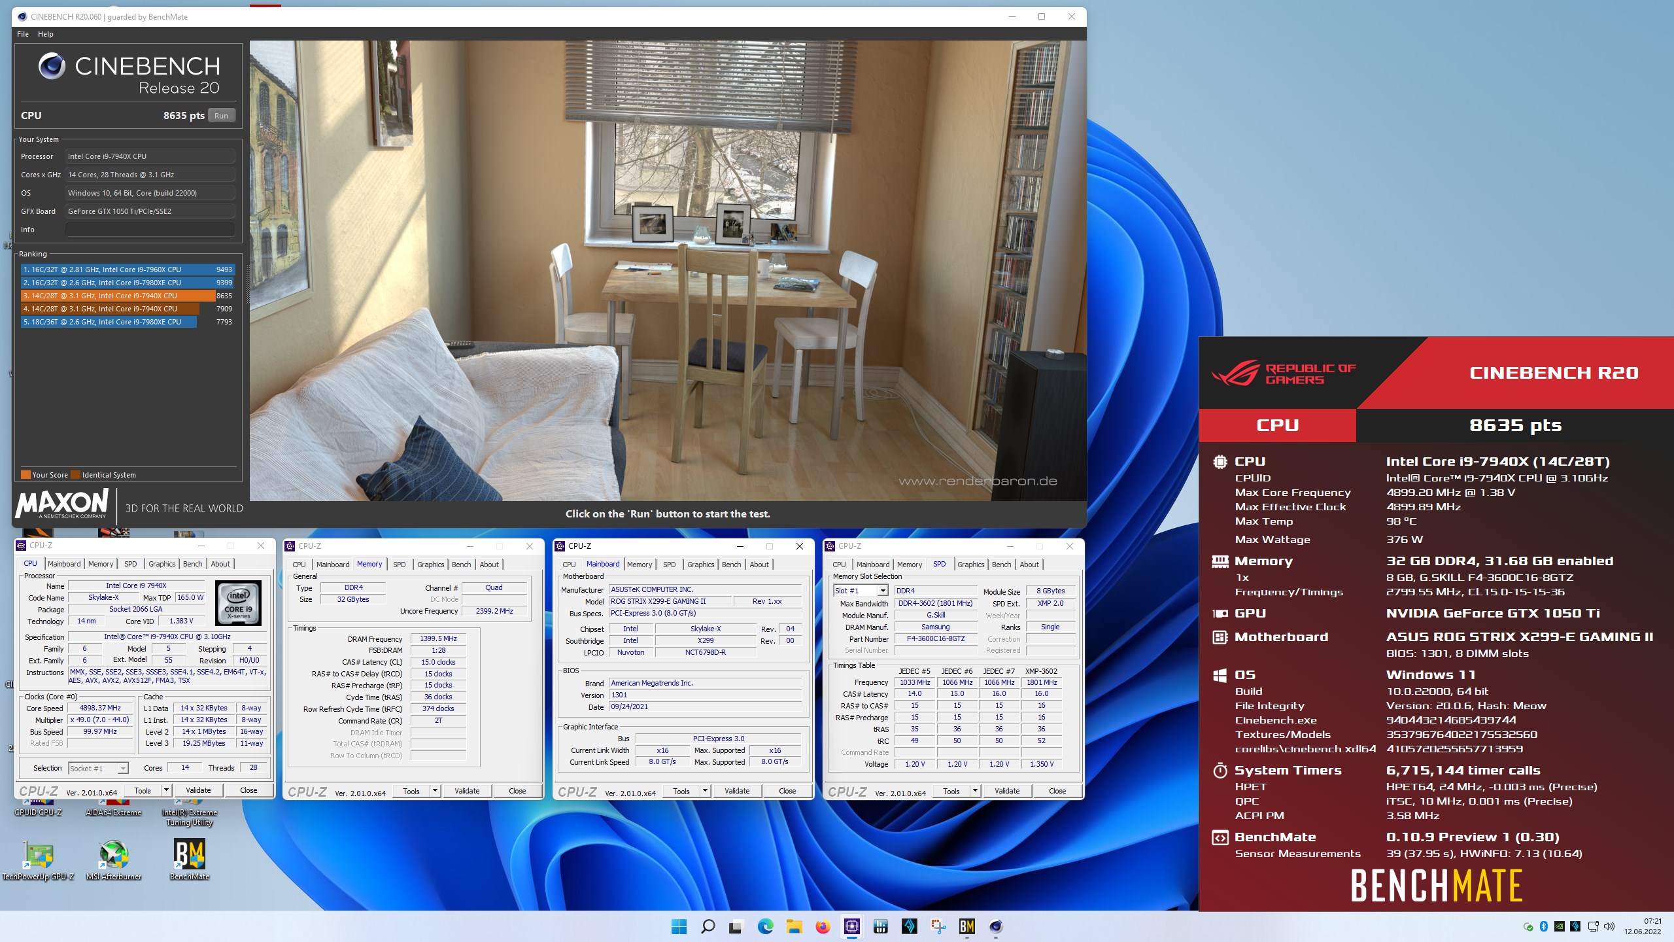Select ranking row 2 i9-7980XE 9399
The height and width of the screenshot is (942, 1674).
click(127, 283)
